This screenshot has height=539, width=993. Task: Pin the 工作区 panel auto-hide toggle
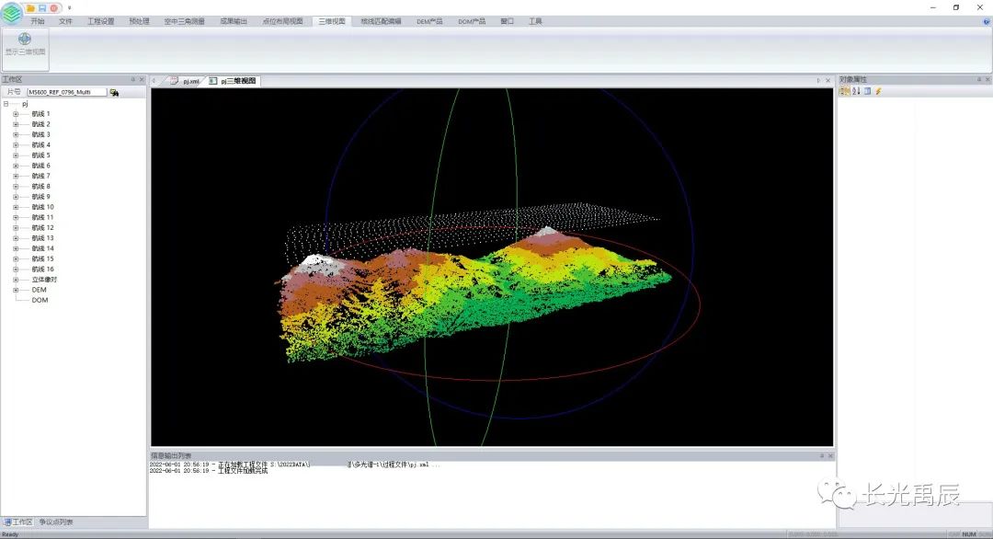(132, 80)
